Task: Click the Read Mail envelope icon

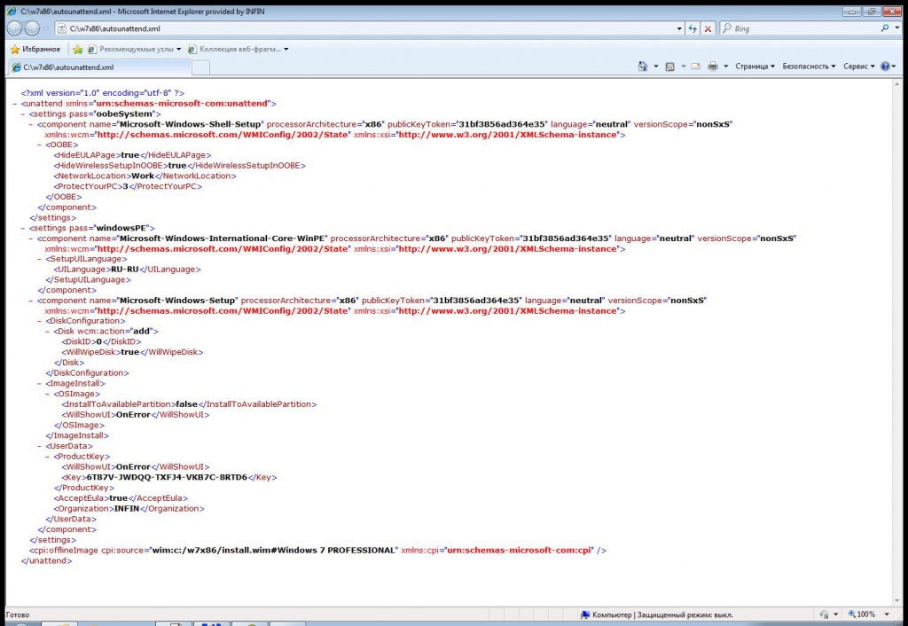Action: click(x=695, y=67)
